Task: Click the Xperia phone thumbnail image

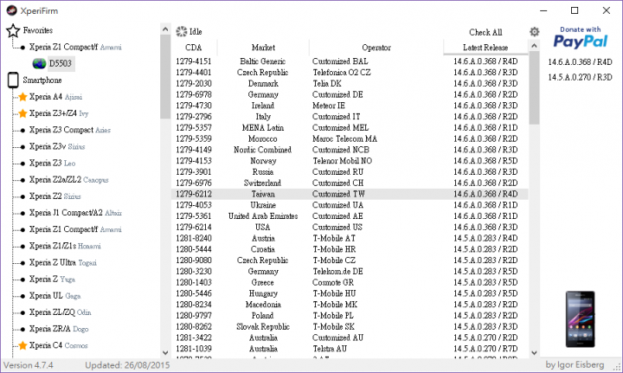Action: click(x=580, y=319)
